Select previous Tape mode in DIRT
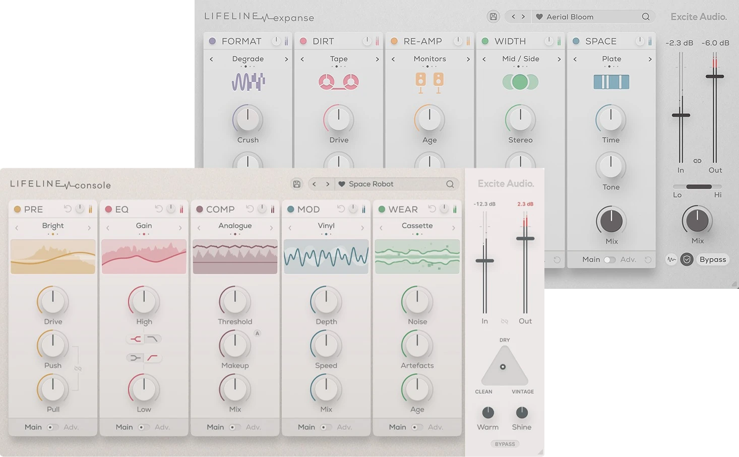The image size is (739, 457). click(x=302, y=59)
